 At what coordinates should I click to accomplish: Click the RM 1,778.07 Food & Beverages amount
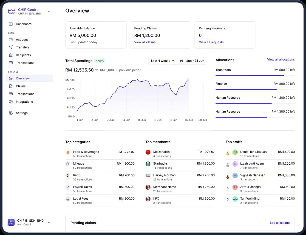(126, 152)
